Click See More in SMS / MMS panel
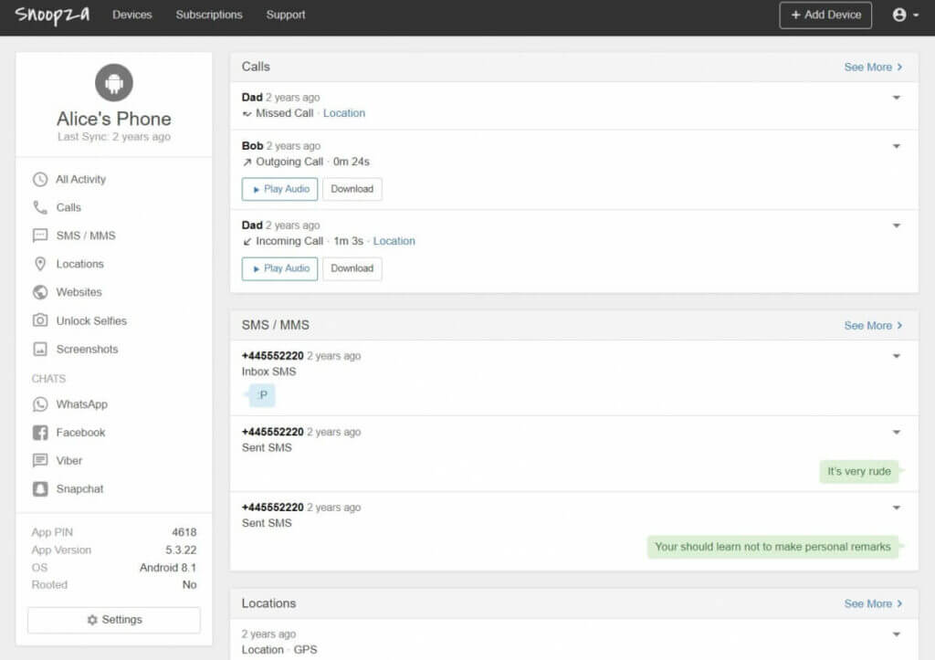The height and width of the screenshot is (660, 935). pos(873,326)
